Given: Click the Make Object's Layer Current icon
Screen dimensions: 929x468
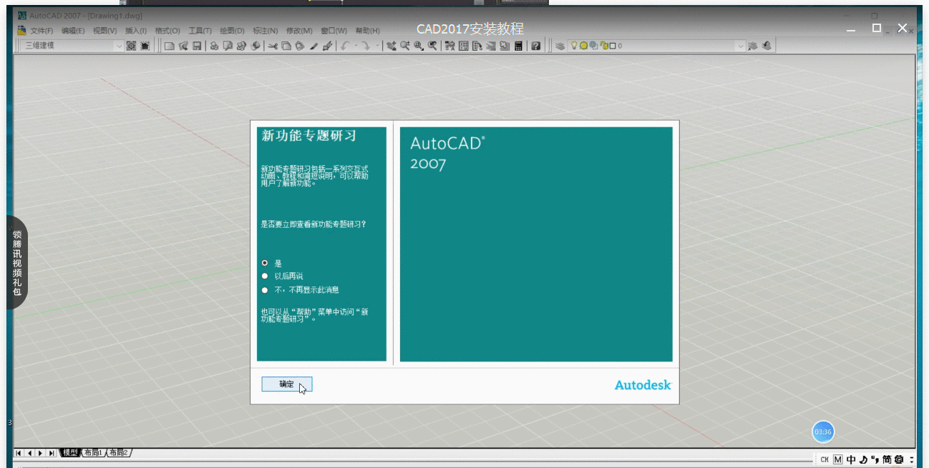Looking at the screenshot, I should (x=752, y=46).
